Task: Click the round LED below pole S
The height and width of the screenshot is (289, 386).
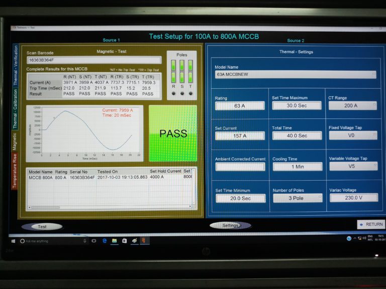Action: (182, 93)
